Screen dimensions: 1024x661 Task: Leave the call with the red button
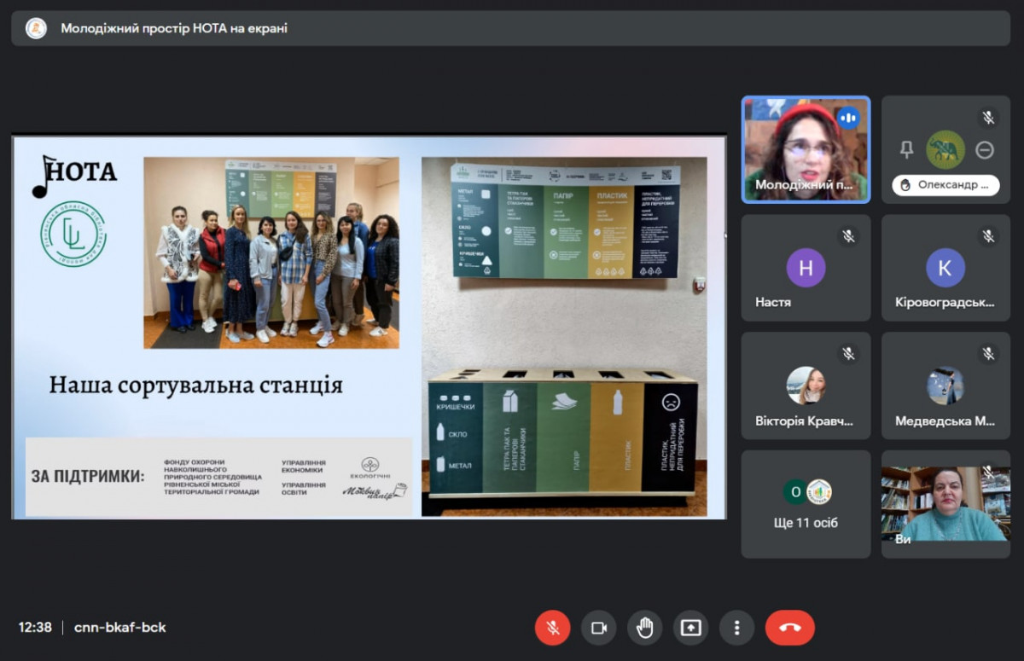pos(789,628)
